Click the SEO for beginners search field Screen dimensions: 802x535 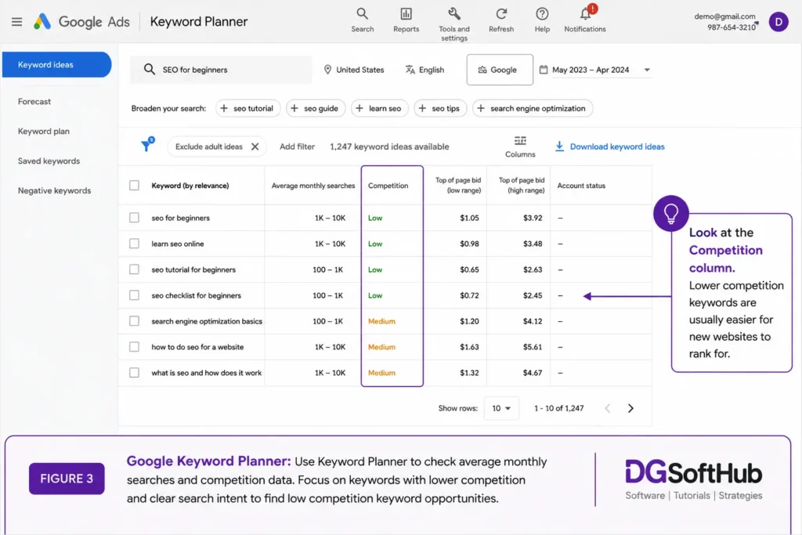[220, 70]
